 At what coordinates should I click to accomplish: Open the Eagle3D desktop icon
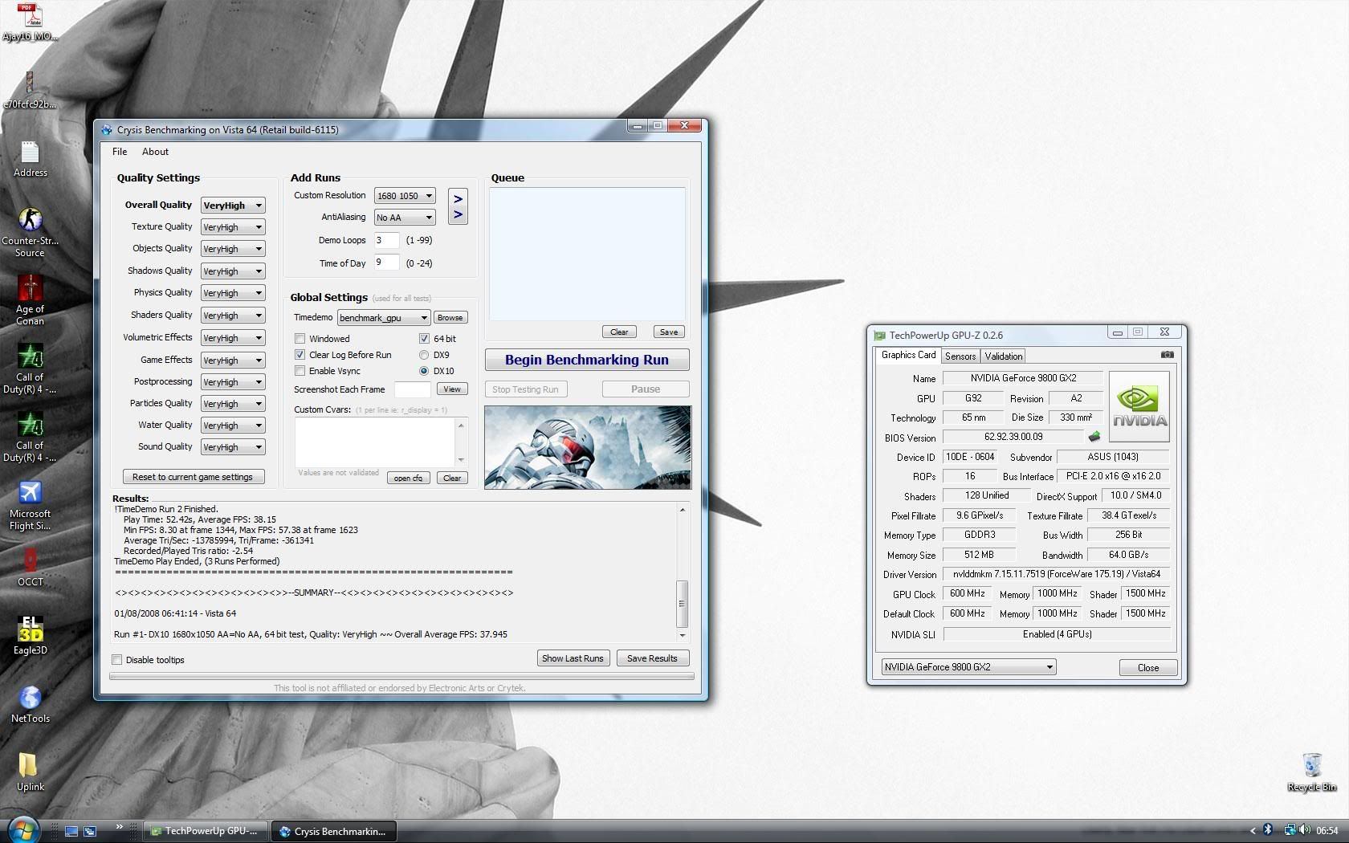click(x=30, y=630)
